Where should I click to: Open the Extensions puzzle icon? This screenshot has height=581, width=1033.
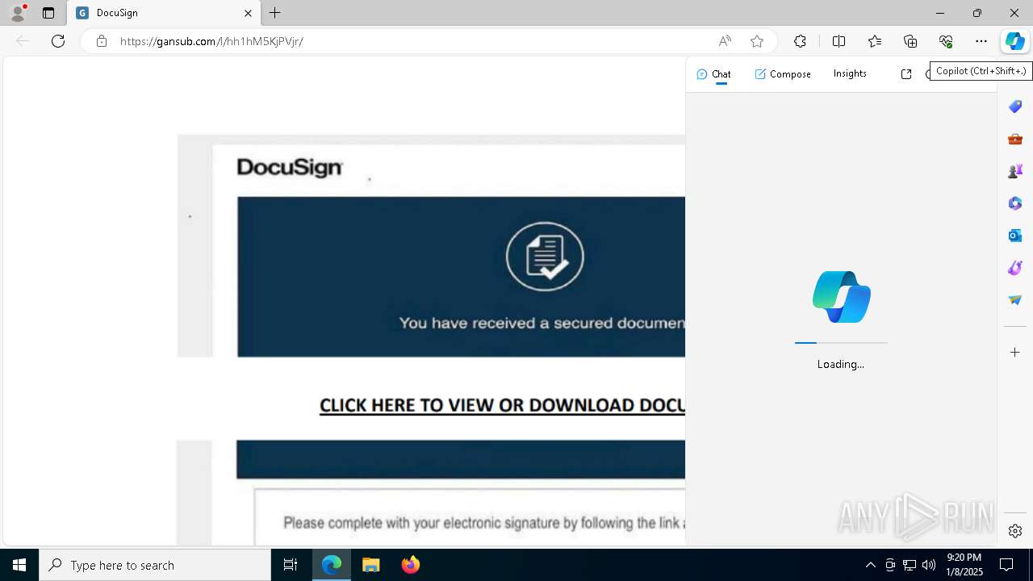(800, 41)
